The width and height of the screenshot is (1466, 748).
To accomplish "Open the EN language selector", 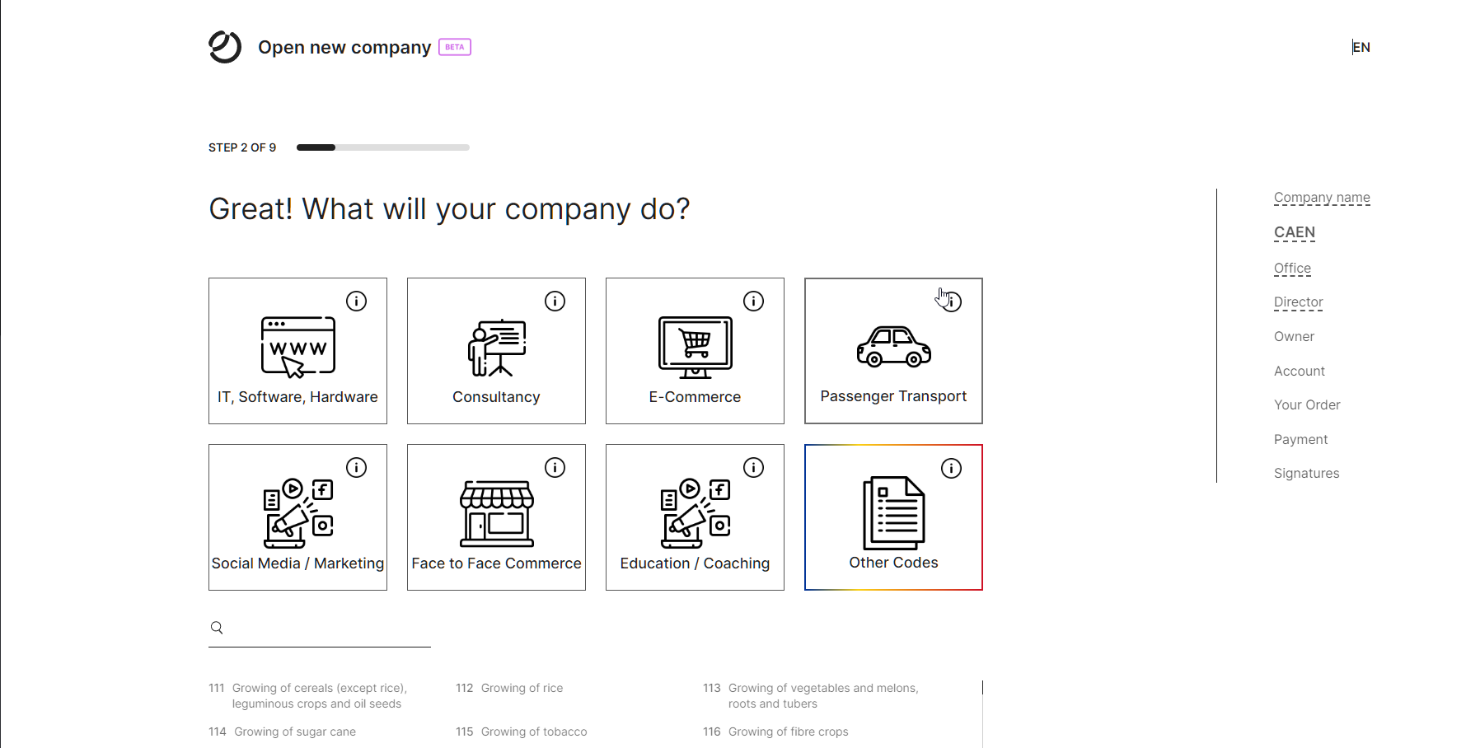I will (x=1361, y=48).
